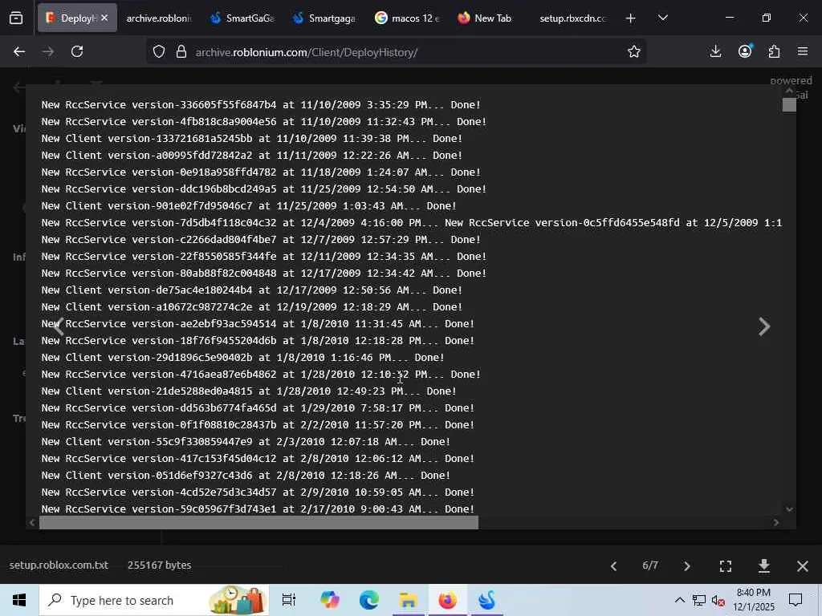Screen dimensions: 822x616
Task: Reload the current page
Action: [x=77, y=52]
